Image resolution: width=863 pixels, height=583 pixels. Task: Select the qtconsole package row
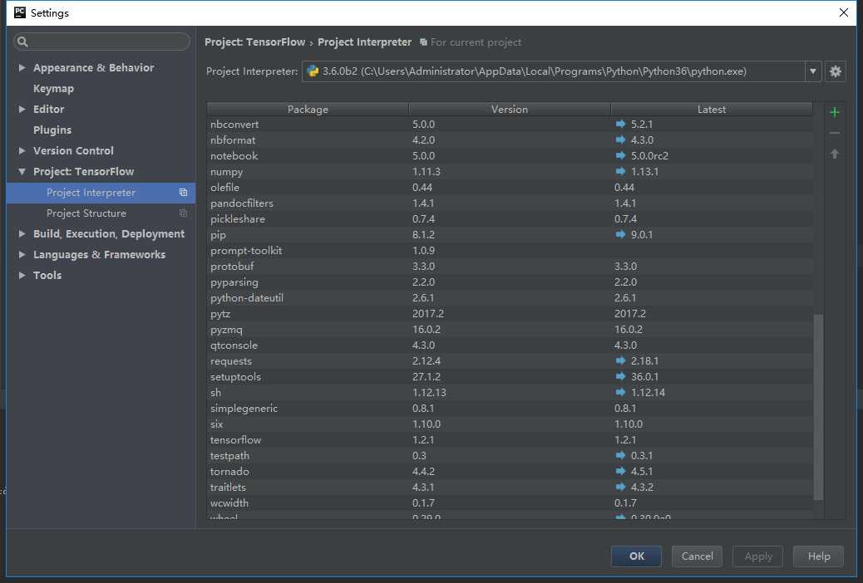(x=510, y=345)
